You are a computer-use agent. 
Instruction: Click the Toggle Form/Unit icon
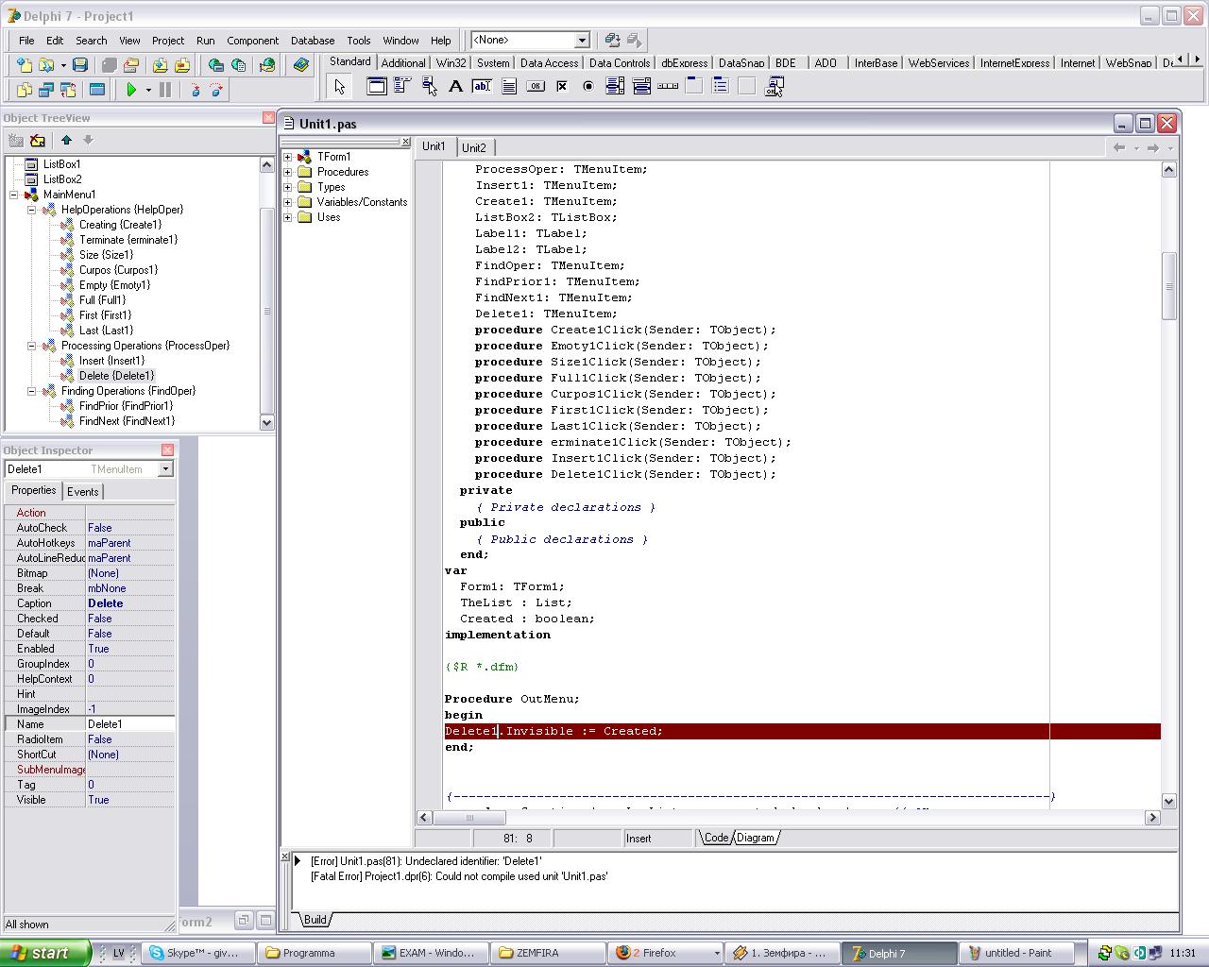point(68,90)
